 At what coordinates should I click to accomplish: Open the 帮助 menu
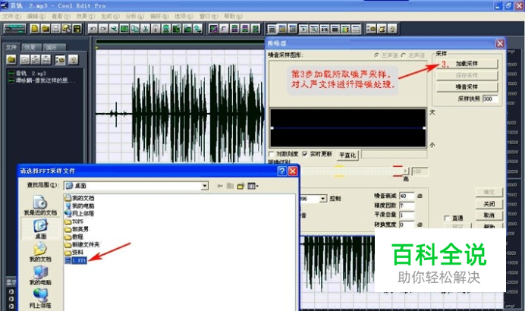[x=233, y=16]
